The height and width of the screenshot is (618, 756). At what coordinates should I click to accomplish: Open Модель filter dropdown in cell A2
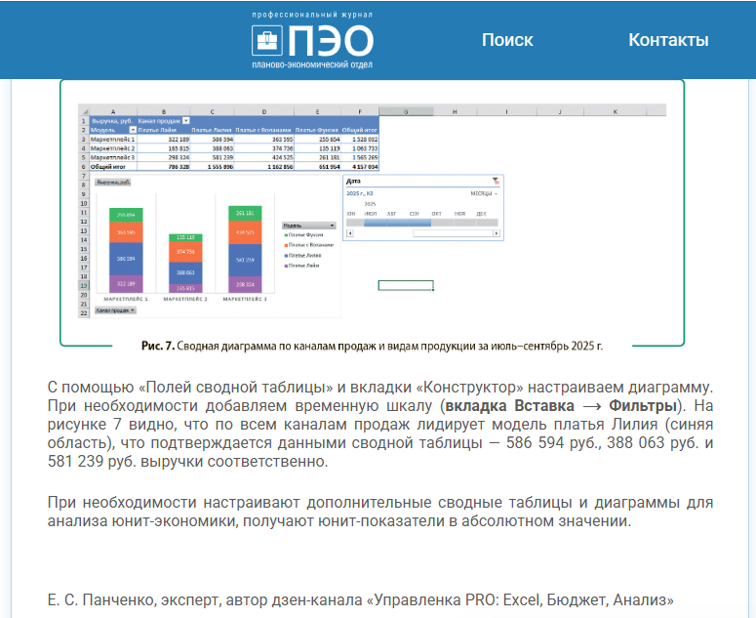pyautogui.click(x=133, y=130)
